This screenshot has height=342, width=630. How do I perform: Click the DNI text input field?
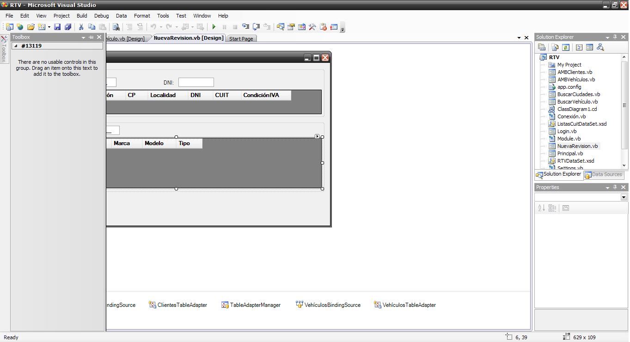click(196, 82)
